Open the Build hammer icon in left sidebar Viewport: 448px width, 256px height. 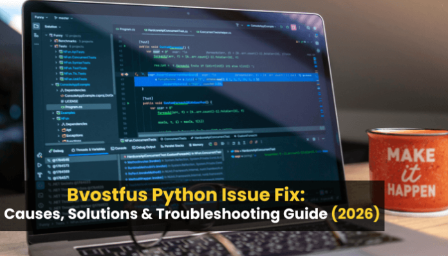click(40, 175)
